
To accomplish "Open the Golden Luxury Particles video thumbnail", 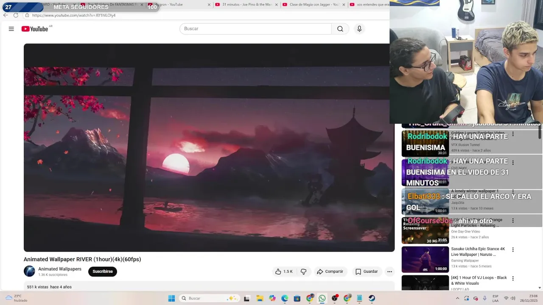I will pyautogui.click(x=425, y=144).
